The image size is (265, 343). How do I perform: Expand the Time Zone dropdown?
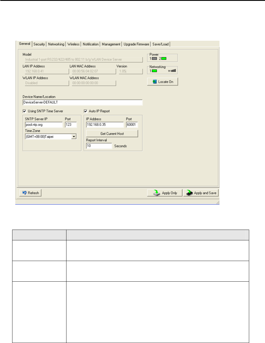pos(74,137)
